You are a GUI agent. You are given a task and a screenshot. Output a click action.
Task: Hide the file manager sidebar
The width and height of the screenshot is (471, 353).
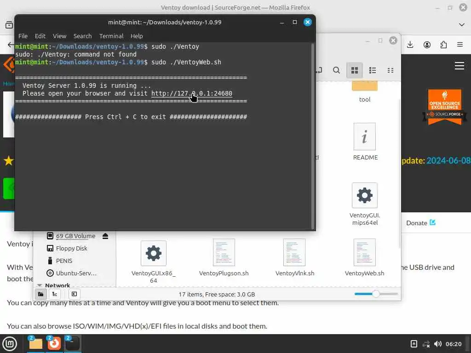(74, 294)
